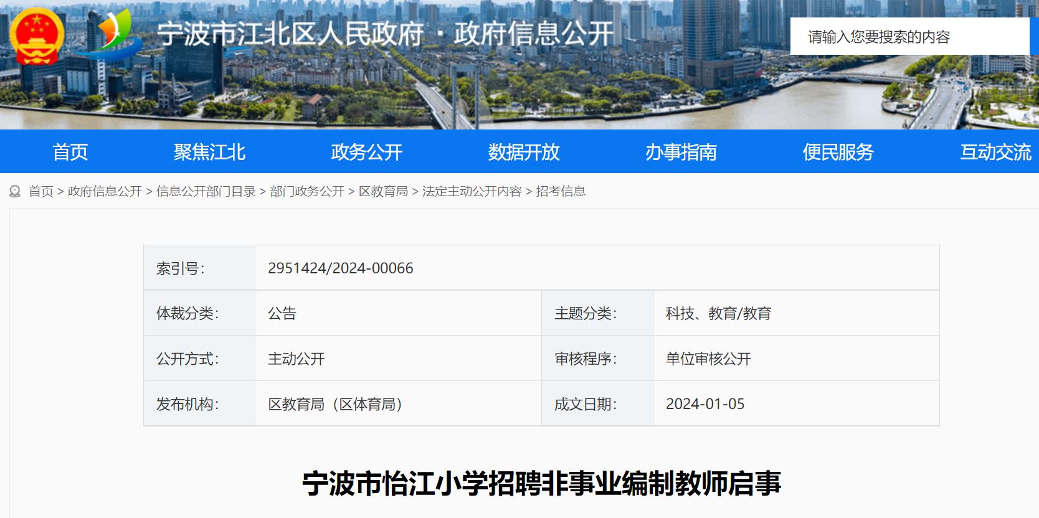Click the 政府信息公开 breadcrumb link
This screenshot has width=1039, height=518.
click(x=105, y=191)
